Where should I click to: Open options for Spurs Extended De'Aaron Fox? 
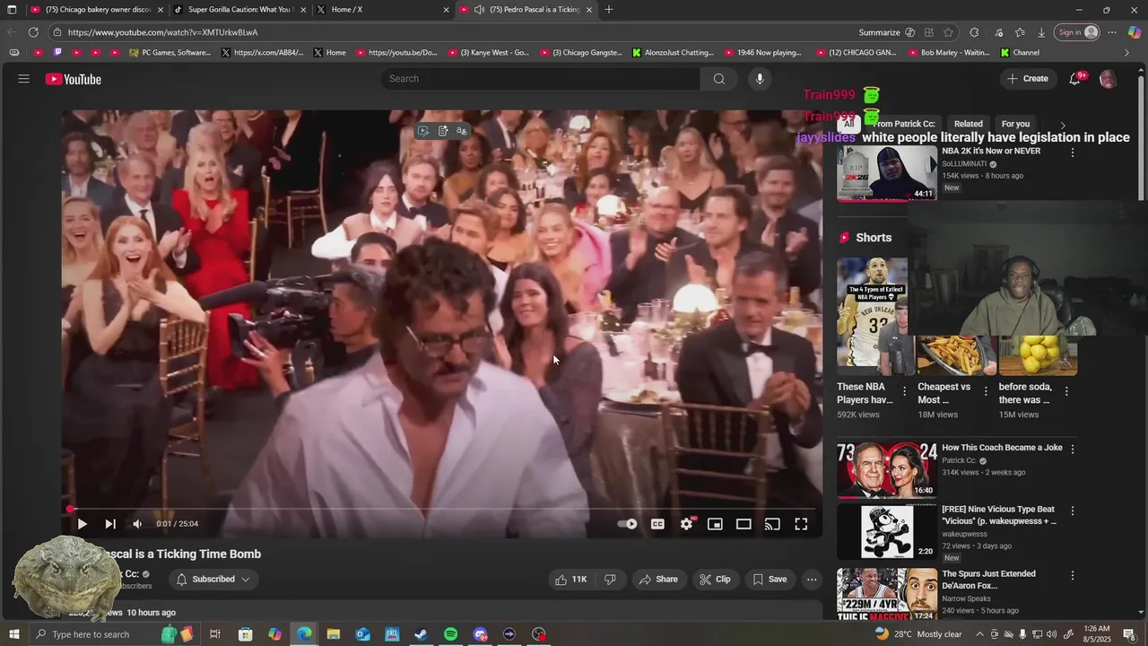[1073, 575]
